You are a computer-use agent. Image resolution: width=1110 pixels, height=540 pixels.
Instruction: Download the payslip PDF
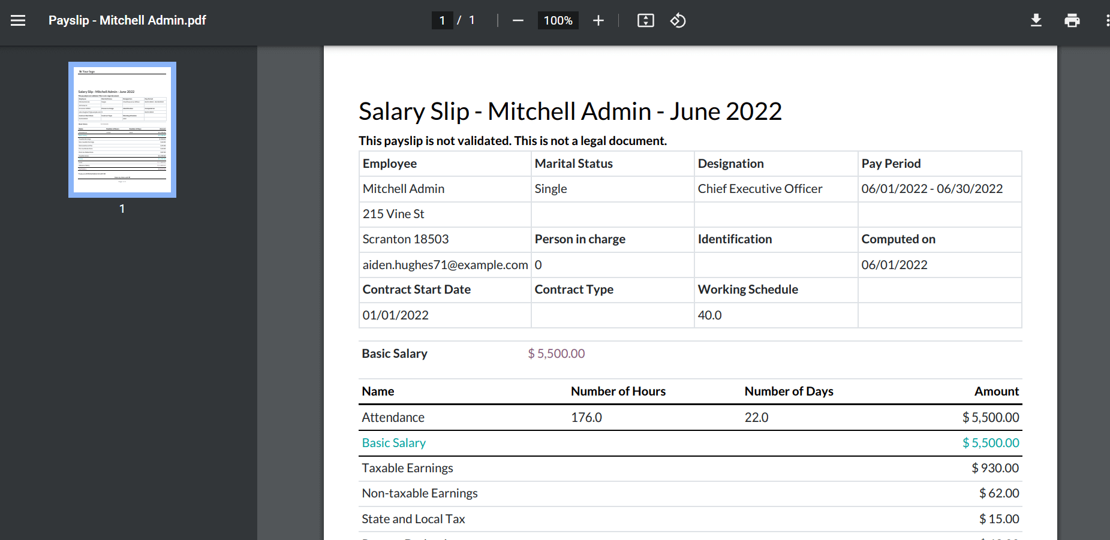[x=1036, y=20]
